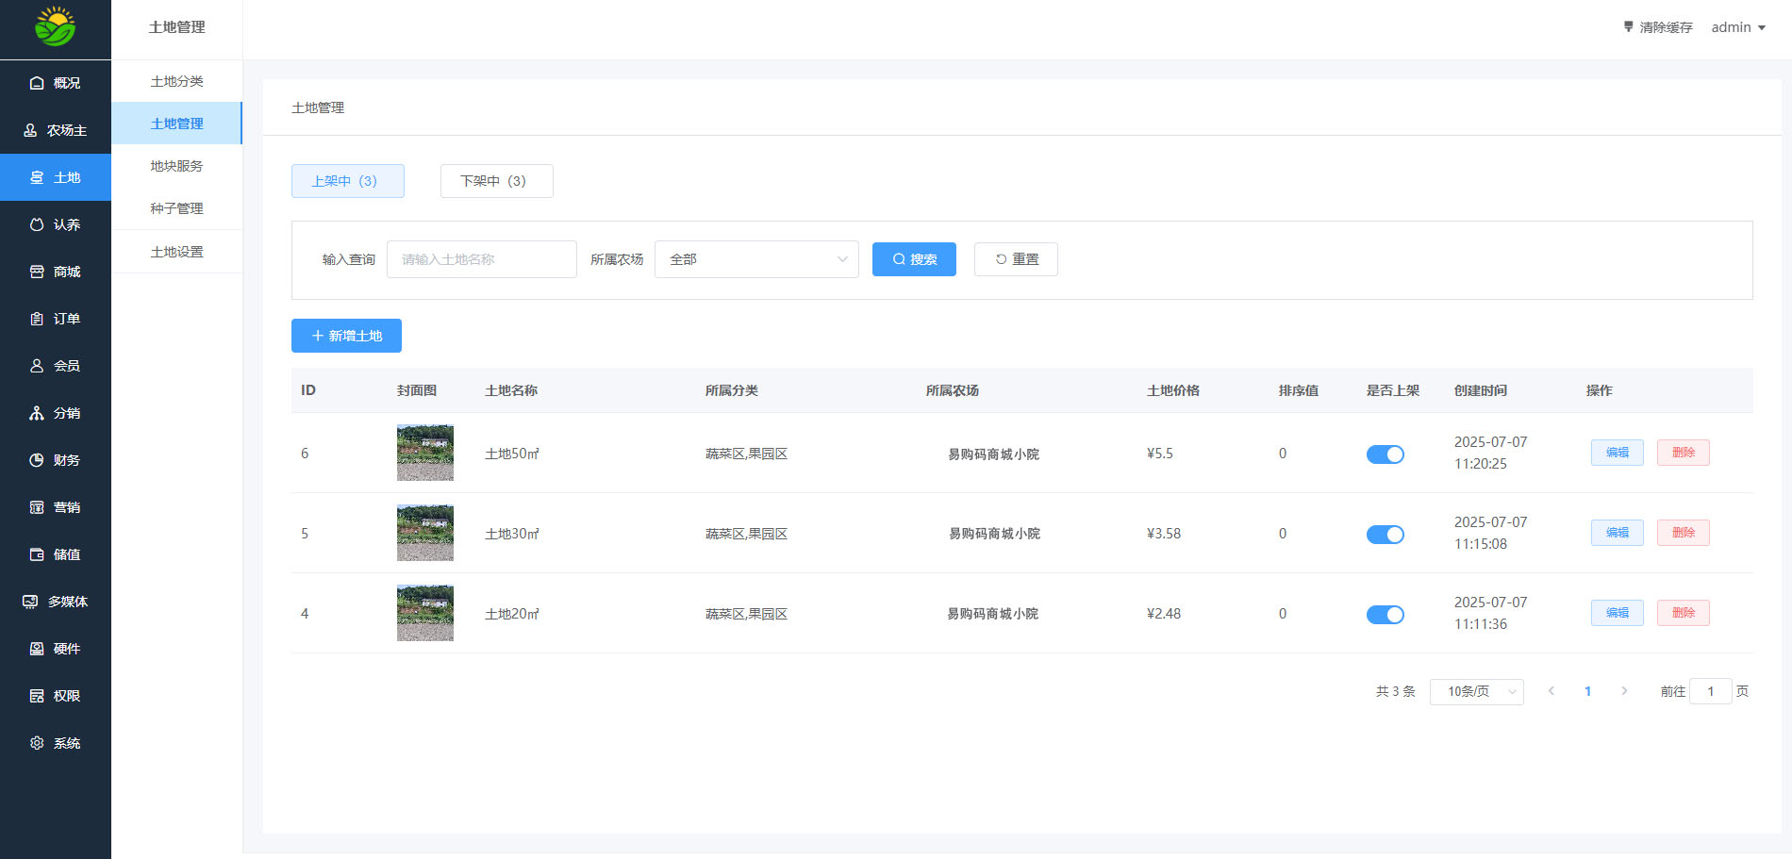Open the 所属农场 farm dropdown

[x=755, y=258]
